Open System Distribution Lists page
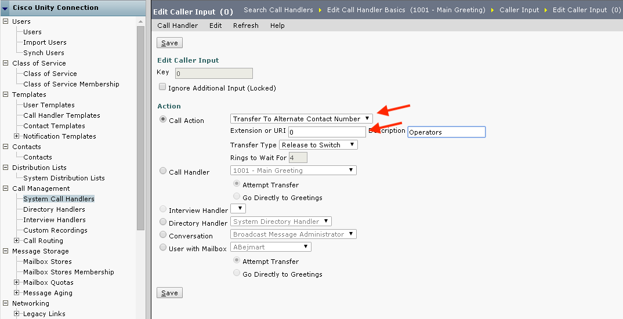This screenshot has height=319, width=623. click(64, 178)
